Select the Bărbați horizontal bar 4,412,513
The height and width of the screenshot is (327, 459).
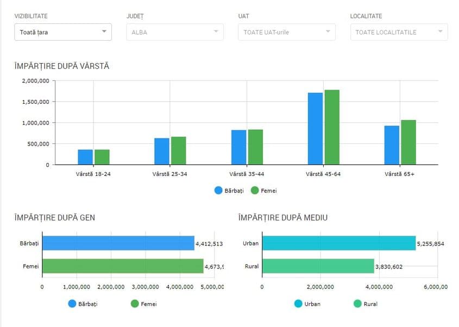118,243
